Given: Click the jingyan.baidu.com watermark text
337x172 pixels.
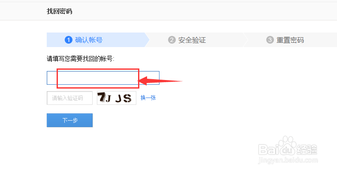Looking at the screenshot, I should tap(288, 160).
